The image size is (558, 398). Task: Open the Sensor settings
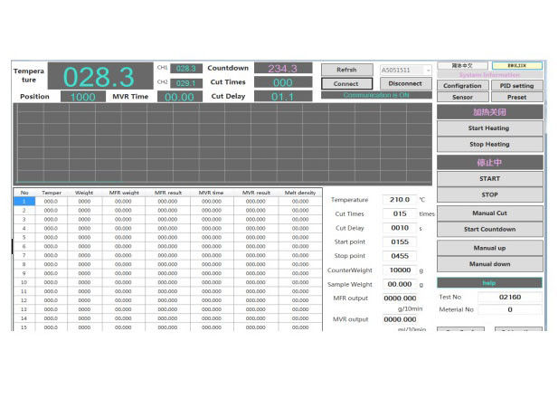click(462, 97)
